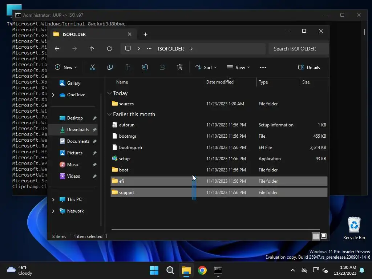Click the Rename icon in toolbar
The image size is (372, 279).
click(x=145, y=67)
